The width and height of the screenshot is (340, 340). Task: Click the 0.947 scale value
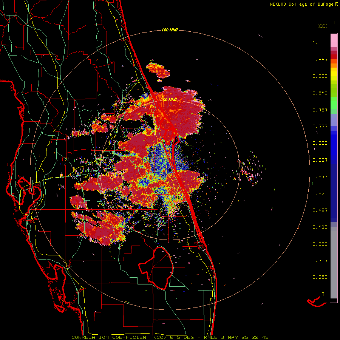320,59
